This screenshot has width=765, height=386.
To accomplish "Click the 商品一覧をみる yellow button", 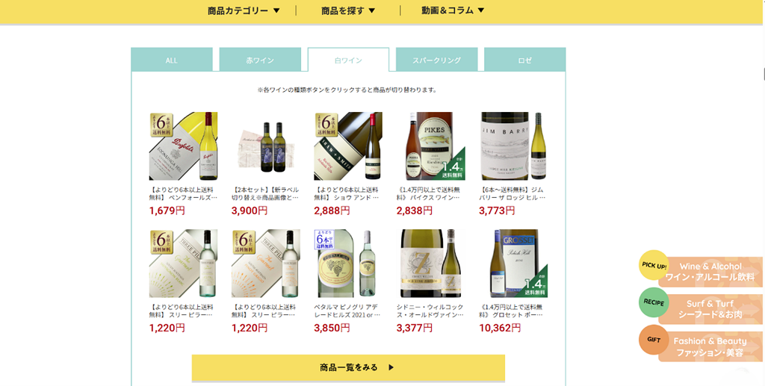I will pos(348,367).
